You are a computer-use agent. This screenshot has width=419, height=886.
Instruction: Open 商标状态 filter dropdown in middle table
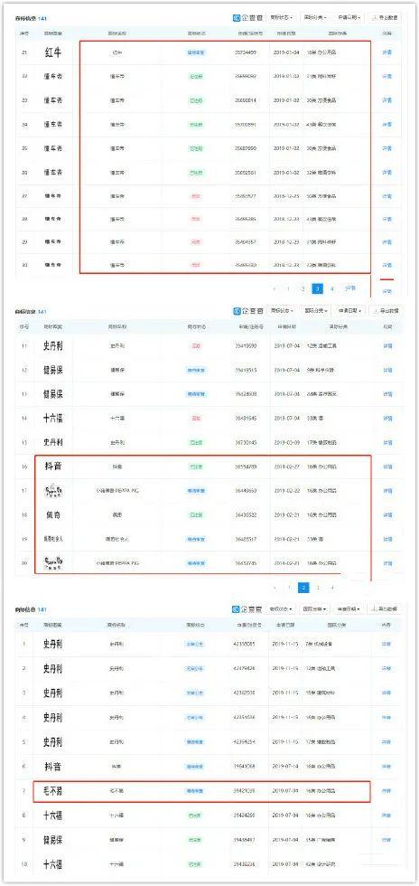click(281, 311)
